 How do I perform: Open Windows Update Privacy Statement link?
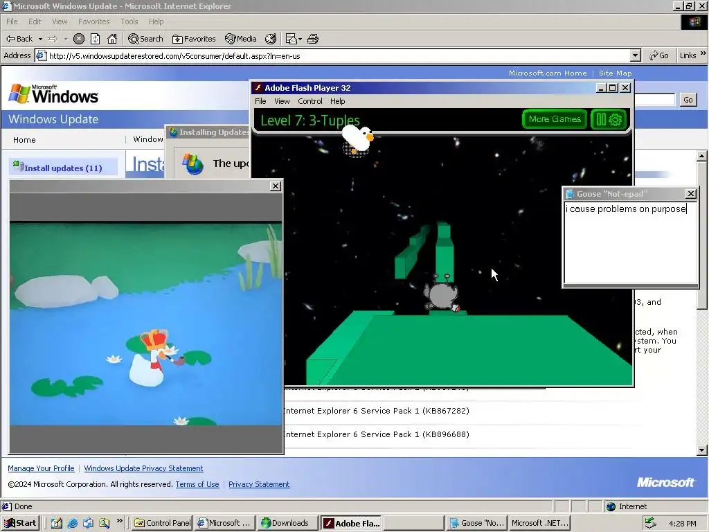(143, 468)
